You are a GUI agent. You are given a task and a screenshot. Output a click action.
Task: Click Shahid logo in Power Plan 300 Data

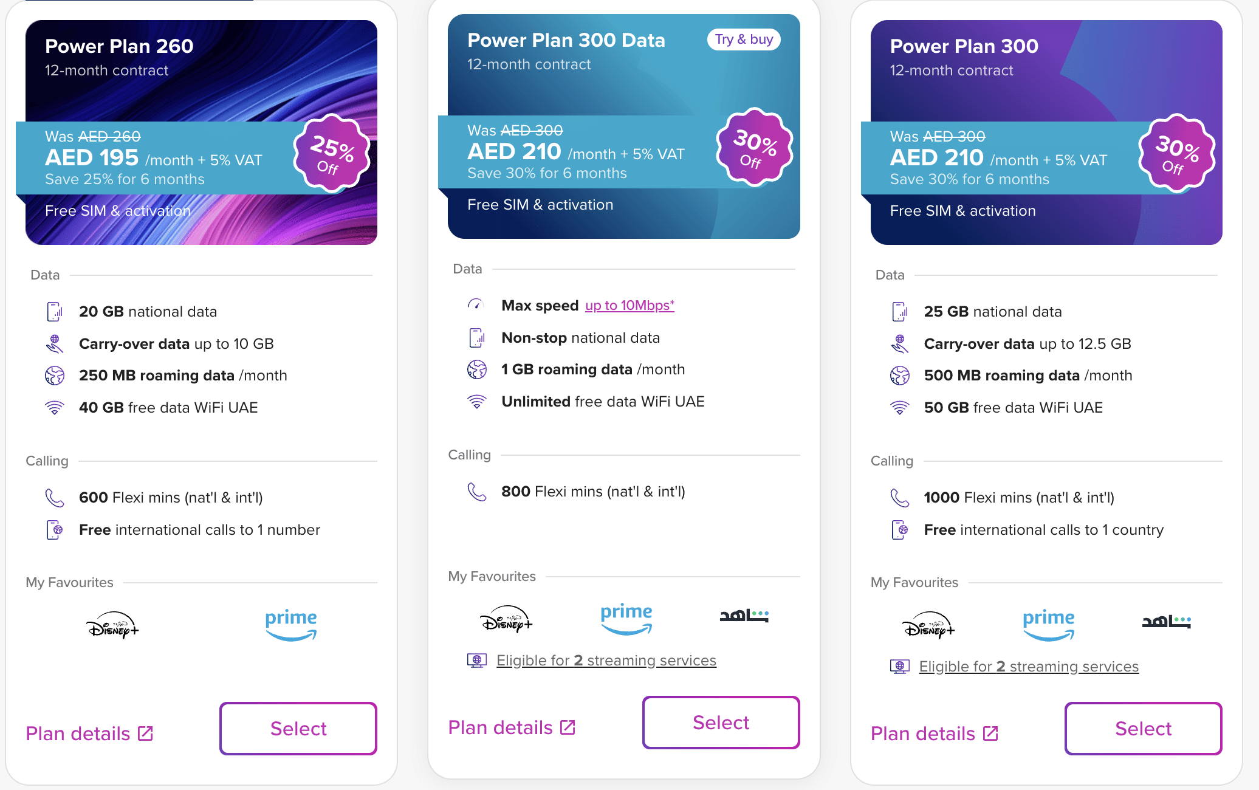coord(744,616)
